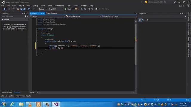Open the Output tab

[11, 96]
